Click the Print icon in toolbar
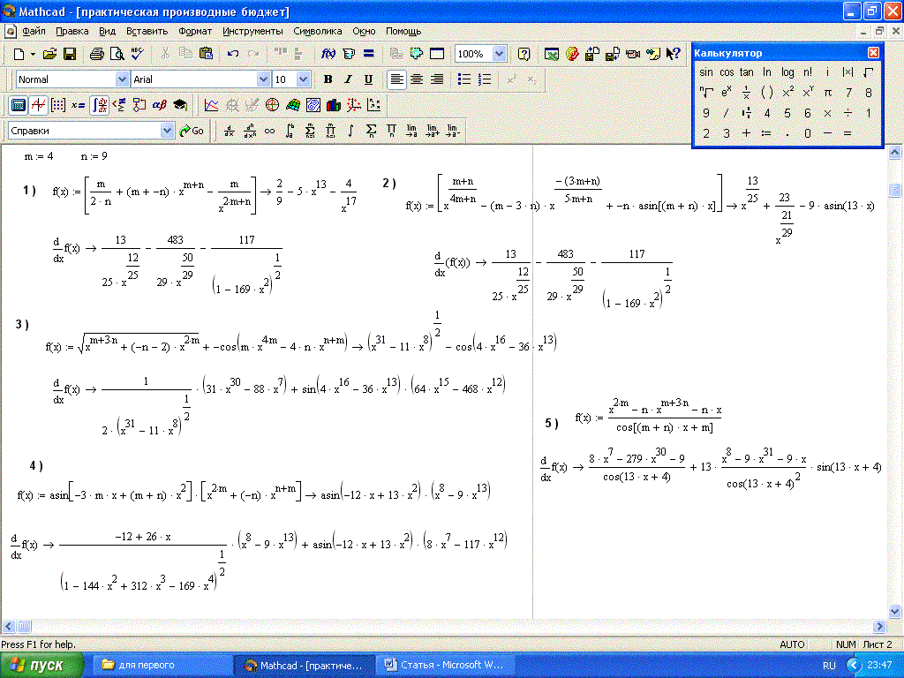This screenshot has height=678, width=904. pyautogui.click(x=97, y=54)
